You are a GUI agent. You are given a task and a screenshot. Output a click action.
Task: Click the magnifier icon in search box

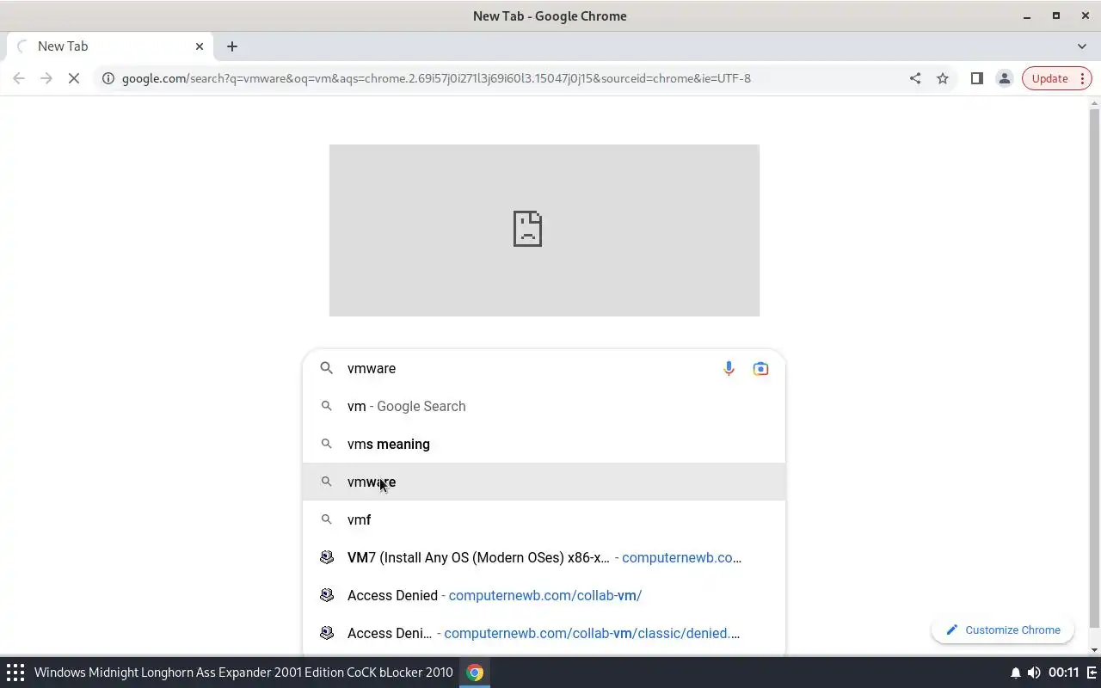pos(326,368)
